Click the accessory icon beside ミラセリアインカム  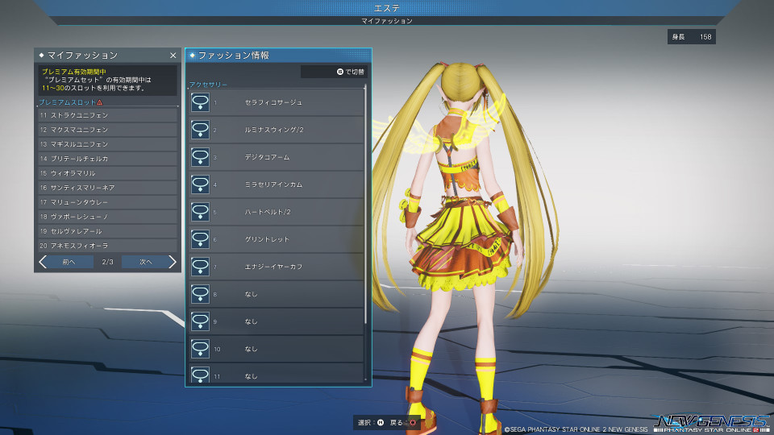(200, 184)
